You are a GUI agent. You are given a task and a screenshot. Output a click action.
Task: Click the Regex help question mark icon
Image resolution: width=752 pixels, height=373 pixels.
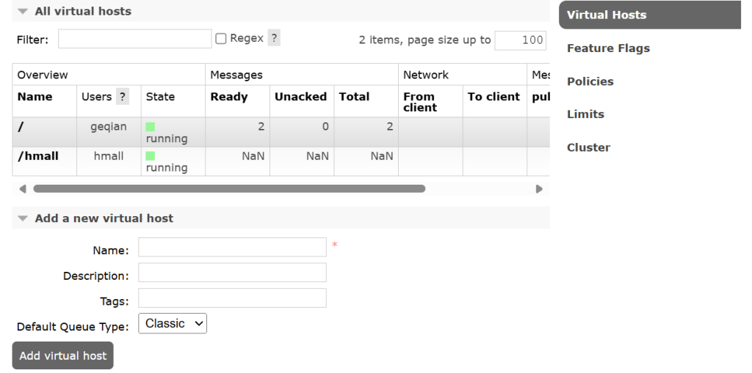274,38
